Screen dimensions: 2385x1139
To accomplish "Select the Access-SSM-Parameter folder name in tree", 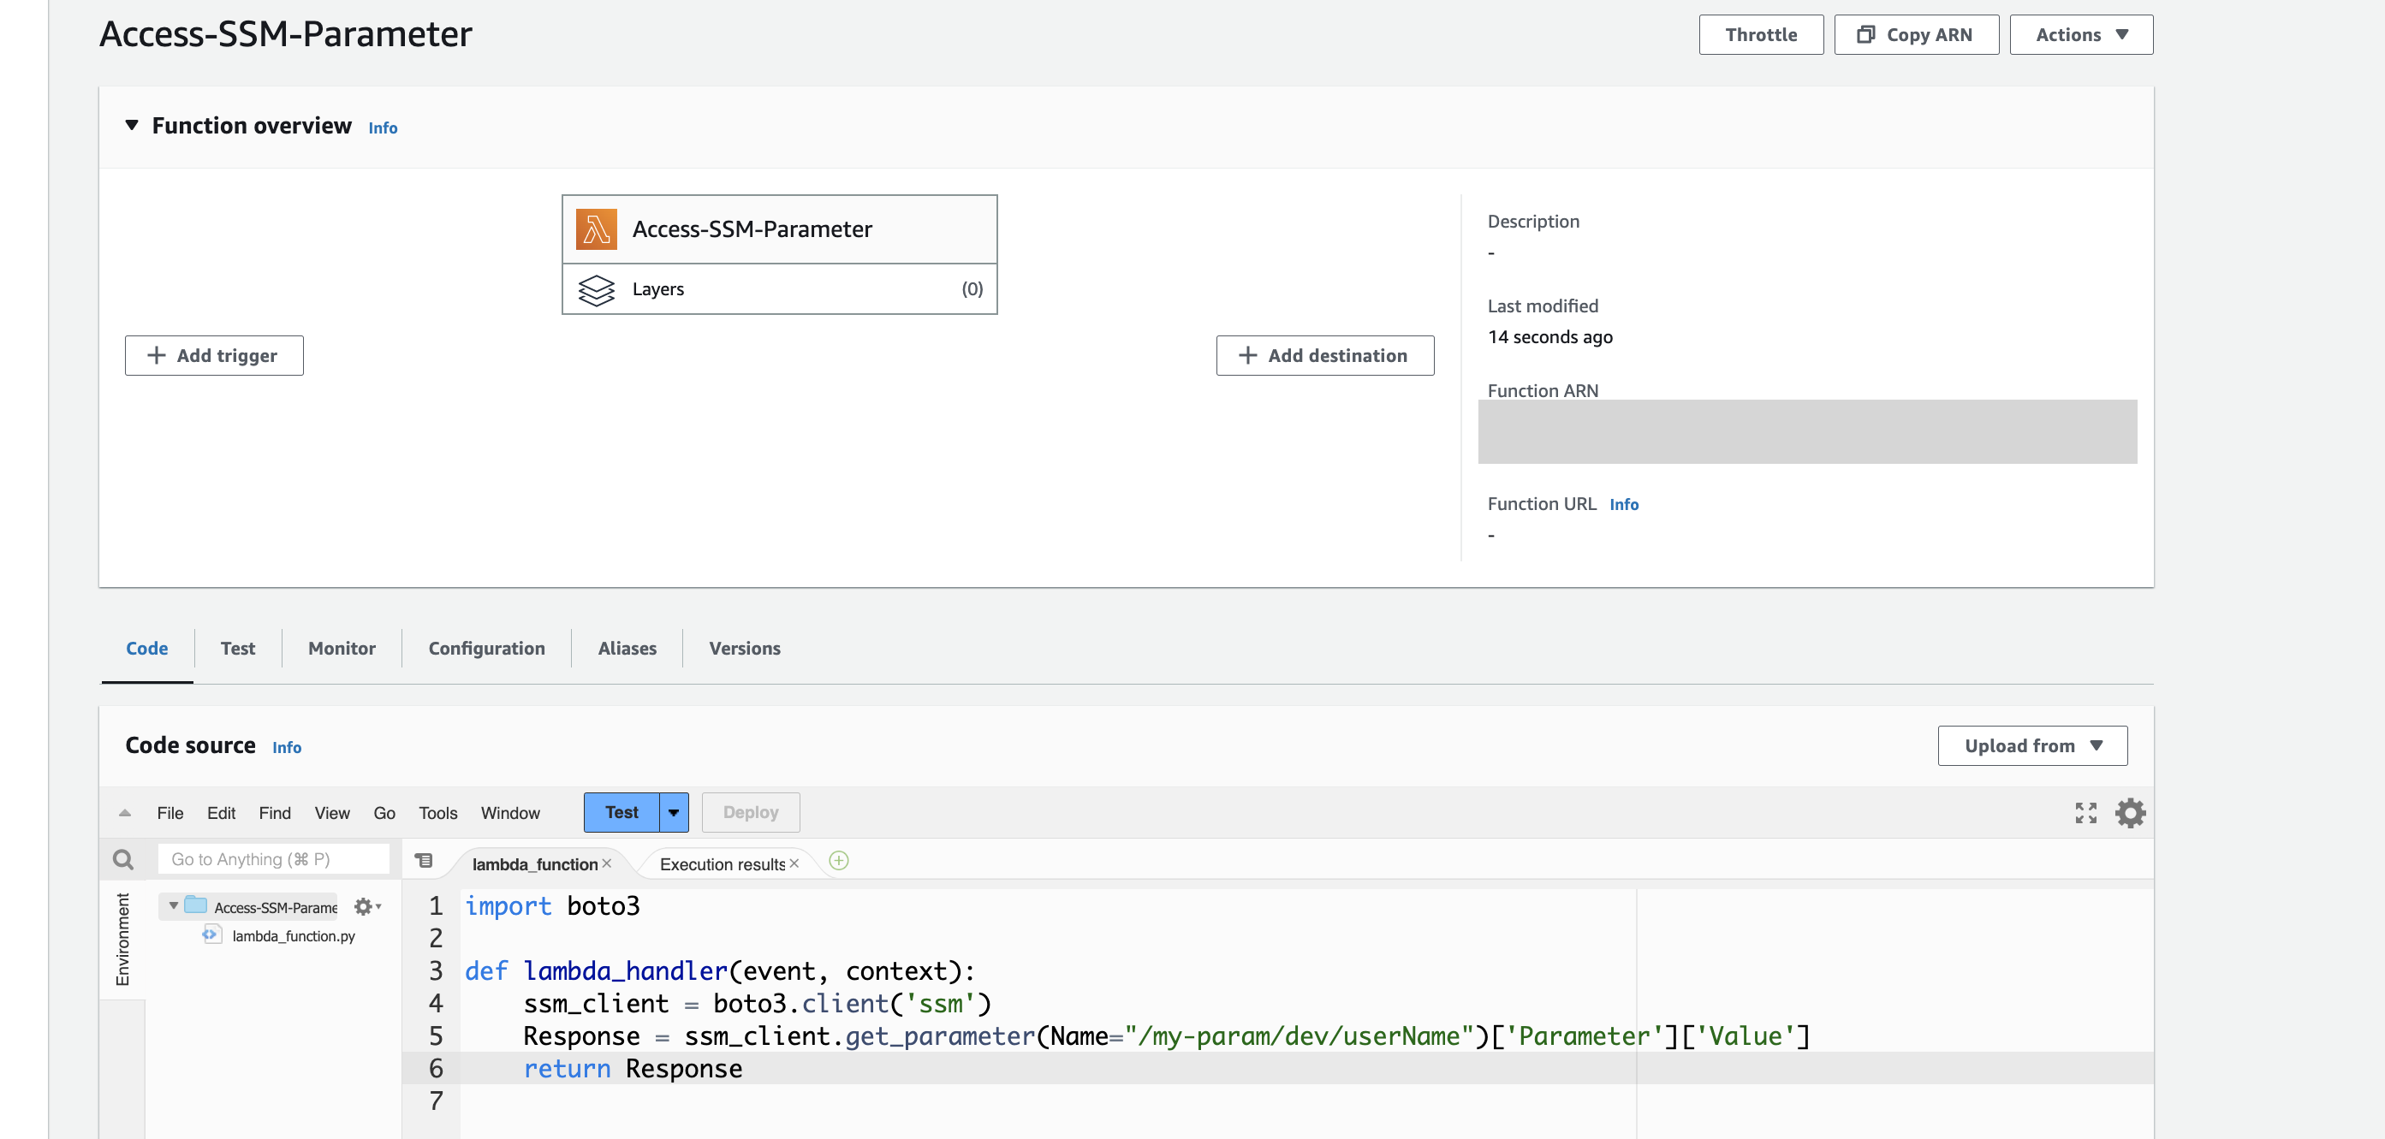I will (276, 908).
